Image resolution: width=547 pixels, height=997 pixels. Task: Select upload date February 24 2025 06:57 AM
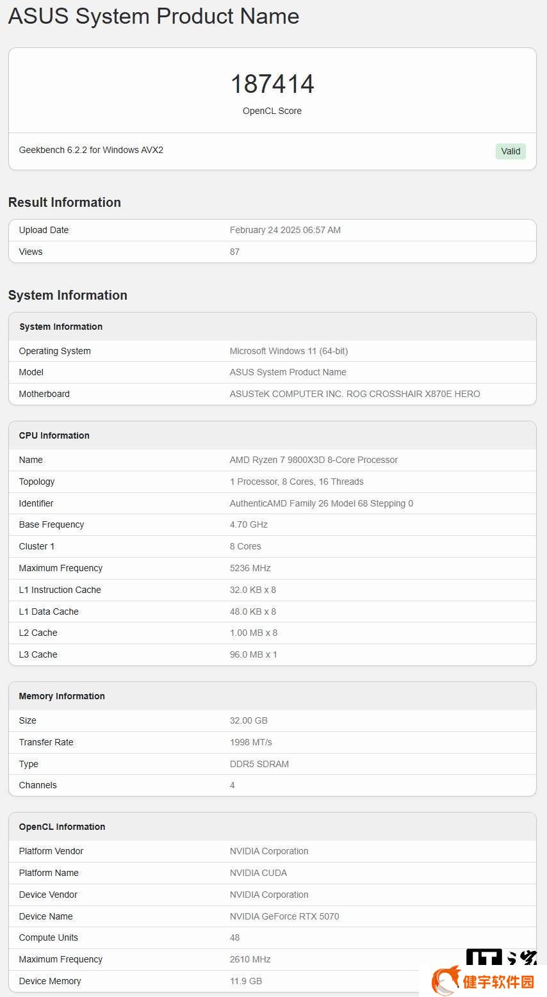pos(285,230)
